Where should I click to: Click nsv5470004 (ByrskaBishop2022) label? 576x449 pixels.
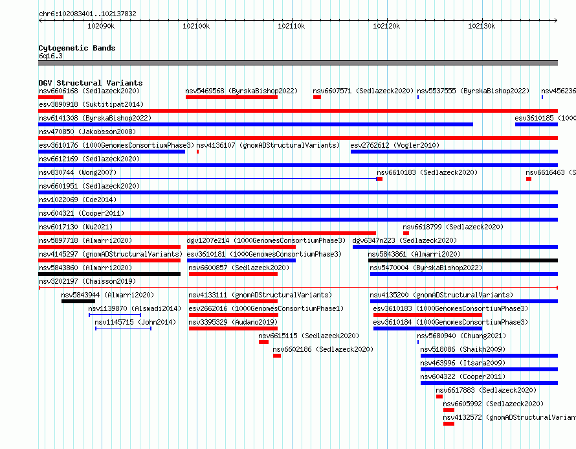pos(426,268)
